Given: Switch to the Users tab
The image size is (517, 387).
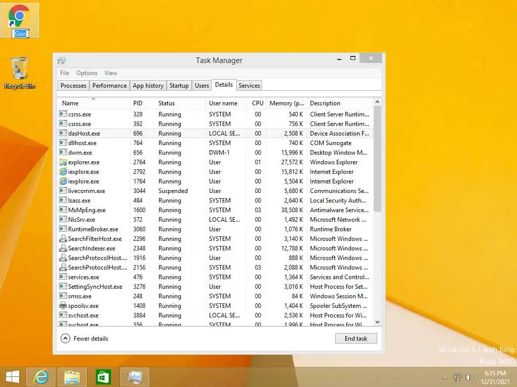Looking at the screenshot, I should click(x=202, y=86).
